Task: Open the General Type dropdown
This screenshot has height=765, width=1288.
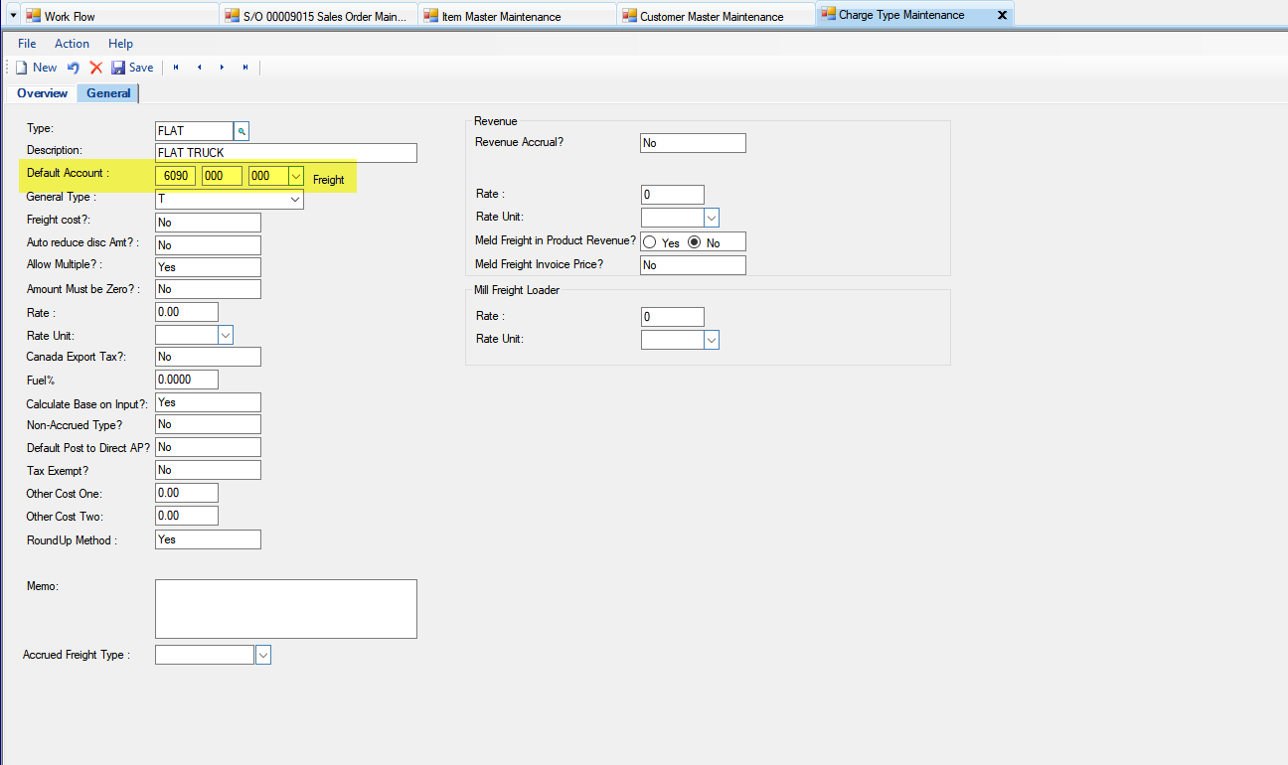Action: pyautogui.click(x=295, y=198)
